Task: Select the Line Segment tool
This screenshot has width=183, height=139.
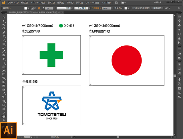Action: point(4,40)
